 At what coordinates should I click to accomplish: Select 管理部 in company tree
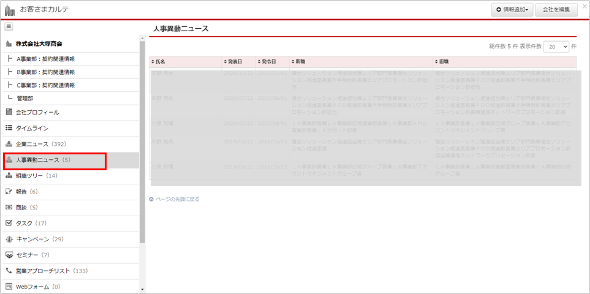25,98
